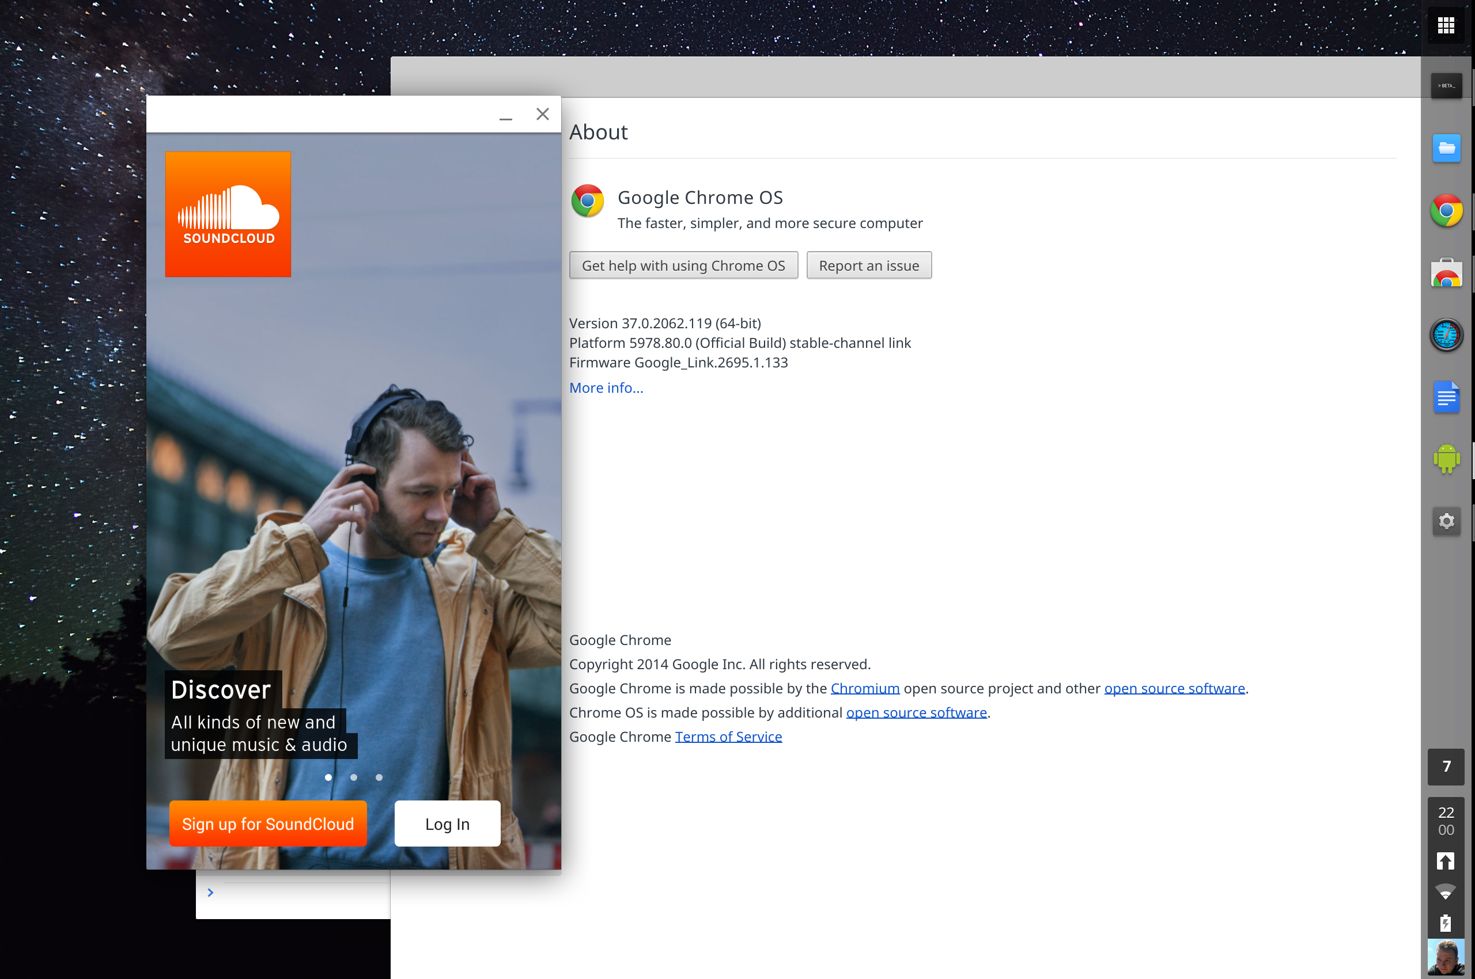Viewport: 1475px width, 979px height.
Task: Click Get help with using Chrome OS
Action: [684, 264]
